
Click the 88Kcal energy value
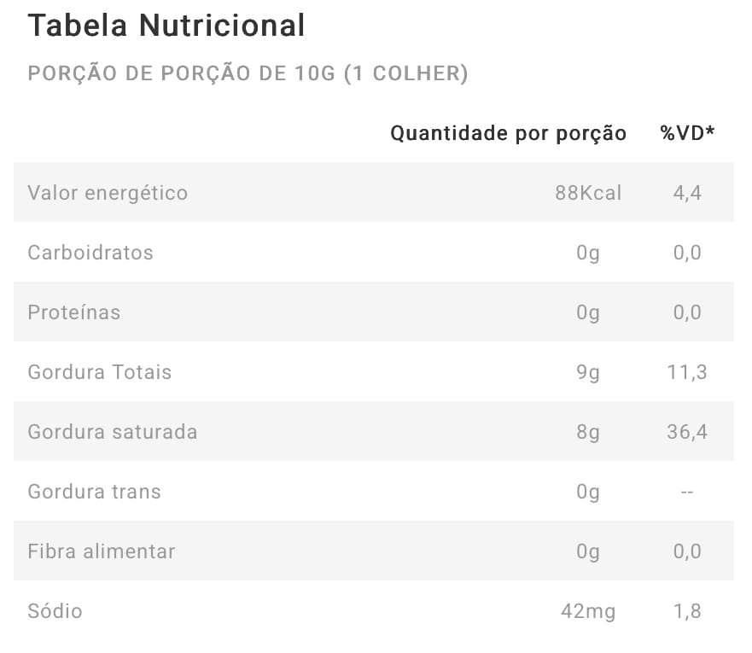[588, 193]
